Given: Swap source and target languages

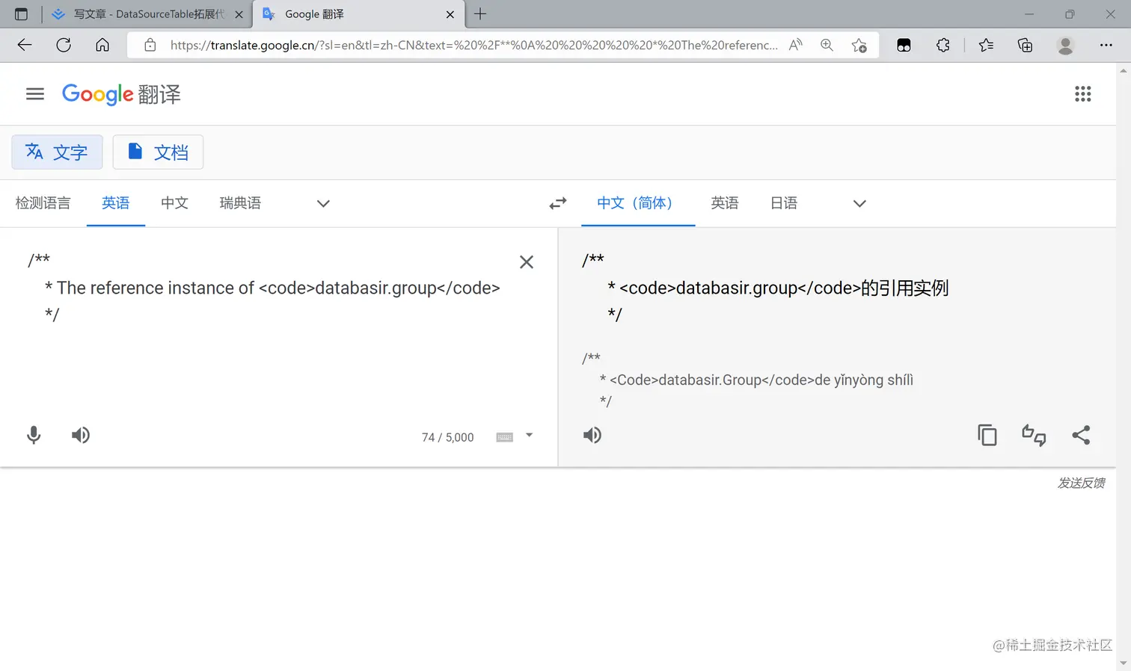Looking at the screenshot, I should click(x=558, y=203).
